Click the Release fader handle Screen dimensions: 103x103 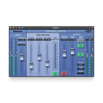click(x=39, y=57)
